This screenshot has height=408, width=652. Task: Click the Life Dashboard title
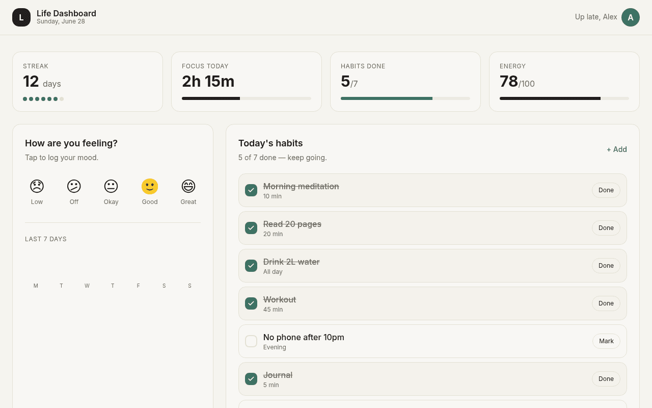pos(66,13)
